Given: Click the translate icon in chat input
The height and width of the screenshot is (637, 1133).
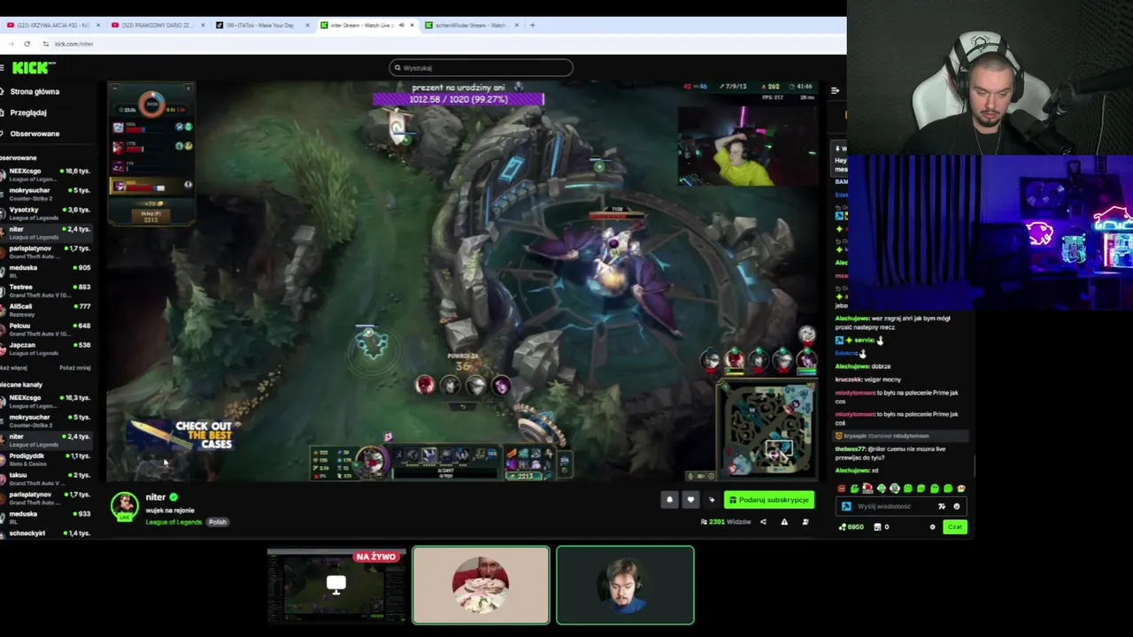Looking at the screenshot, I should pos(941,506).
